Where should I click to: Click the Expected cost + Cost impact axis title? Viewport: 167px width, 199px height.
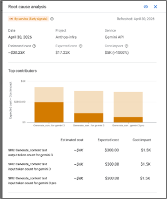coord(10,100)
